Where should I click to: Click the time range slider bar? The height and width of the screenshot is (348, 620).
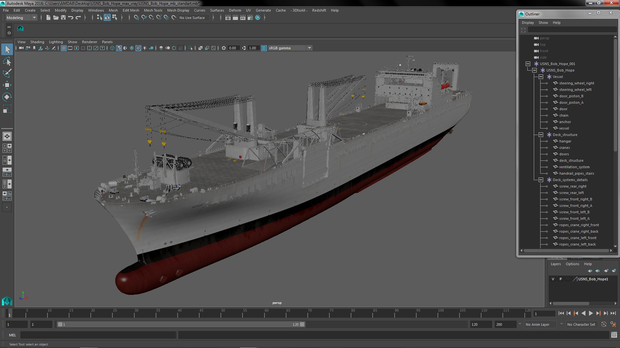click(181, 324)
